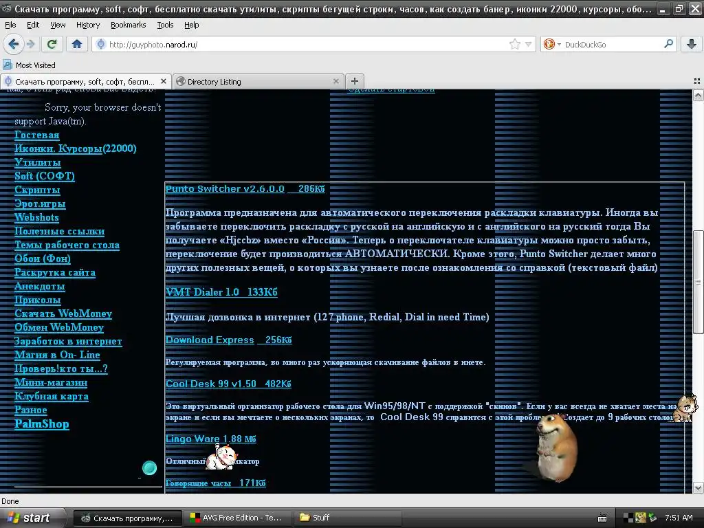Follow the Утилиты link
Screen dimensions: 704x528
38,162
